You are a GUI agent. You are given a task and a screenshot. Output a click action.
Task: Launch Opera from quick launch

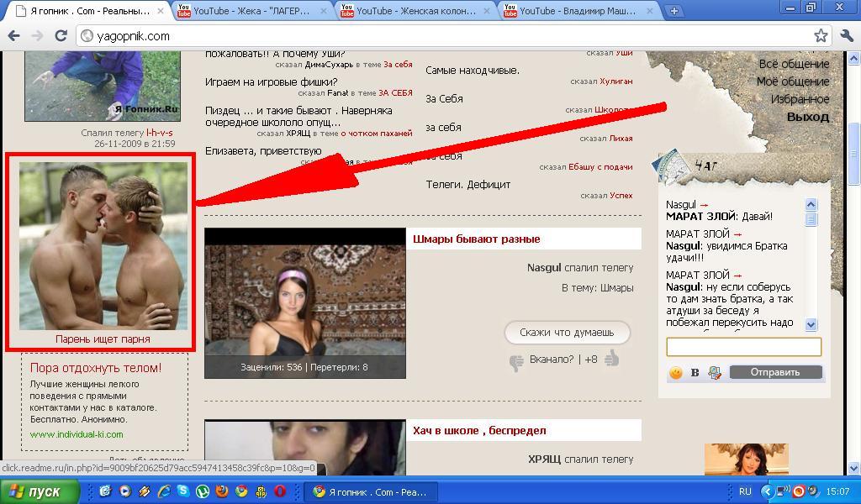[x=280, y=491]
